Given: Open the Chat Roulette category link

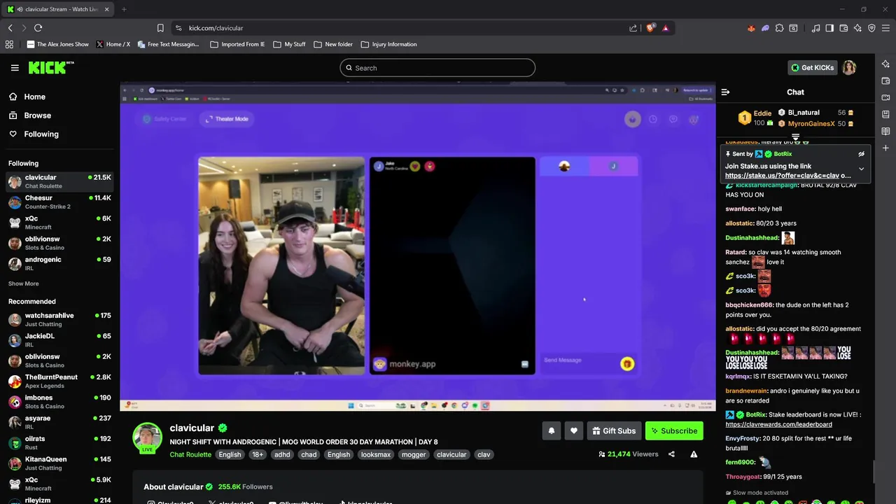Looking at the screenshot, I should tap(190, 454).
